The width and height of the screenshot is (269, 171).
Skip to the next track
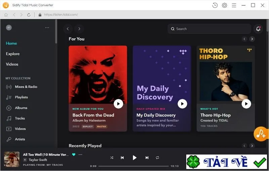click(147, 158)
